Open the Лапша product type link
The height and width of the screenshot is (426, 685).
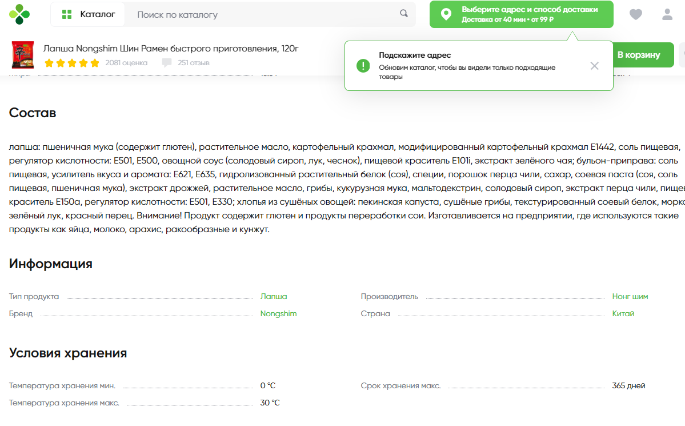[274, 297]
